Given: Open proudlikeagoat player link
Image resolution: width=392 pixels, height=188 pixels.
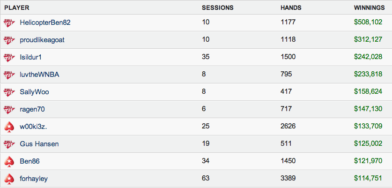Looking at the screenshot, I should (x=42, y=40).
